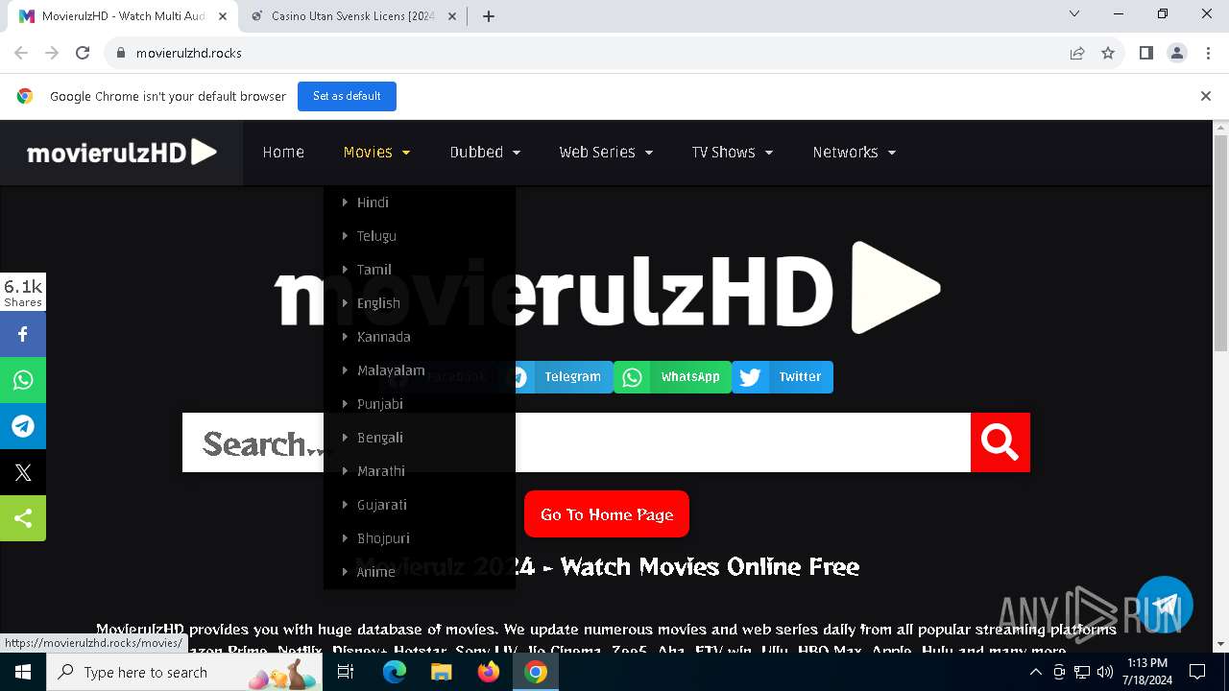Viewport: 1229px width, 691px height.
Task: Reload the page with refresh icon
Action: click(83, 53)
